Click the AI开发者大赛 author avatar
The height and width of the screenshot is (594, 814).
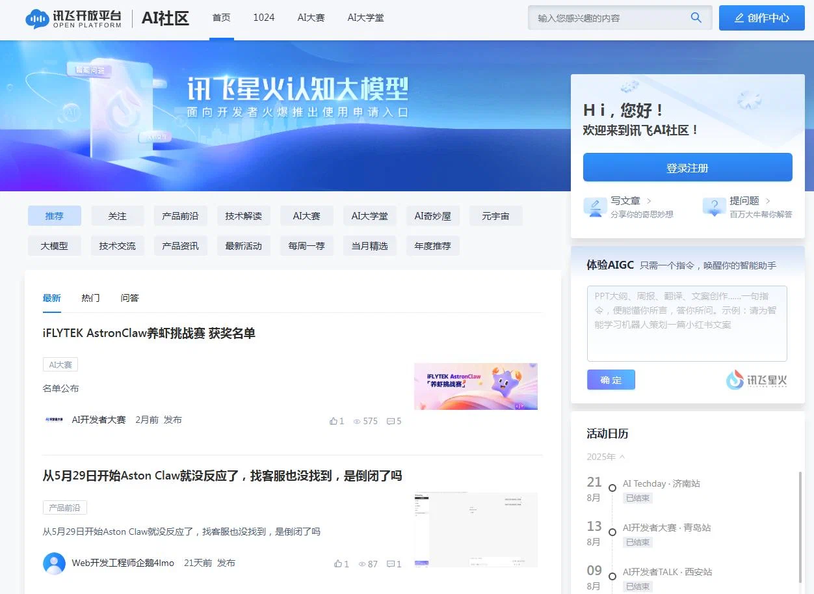point(54,420)
